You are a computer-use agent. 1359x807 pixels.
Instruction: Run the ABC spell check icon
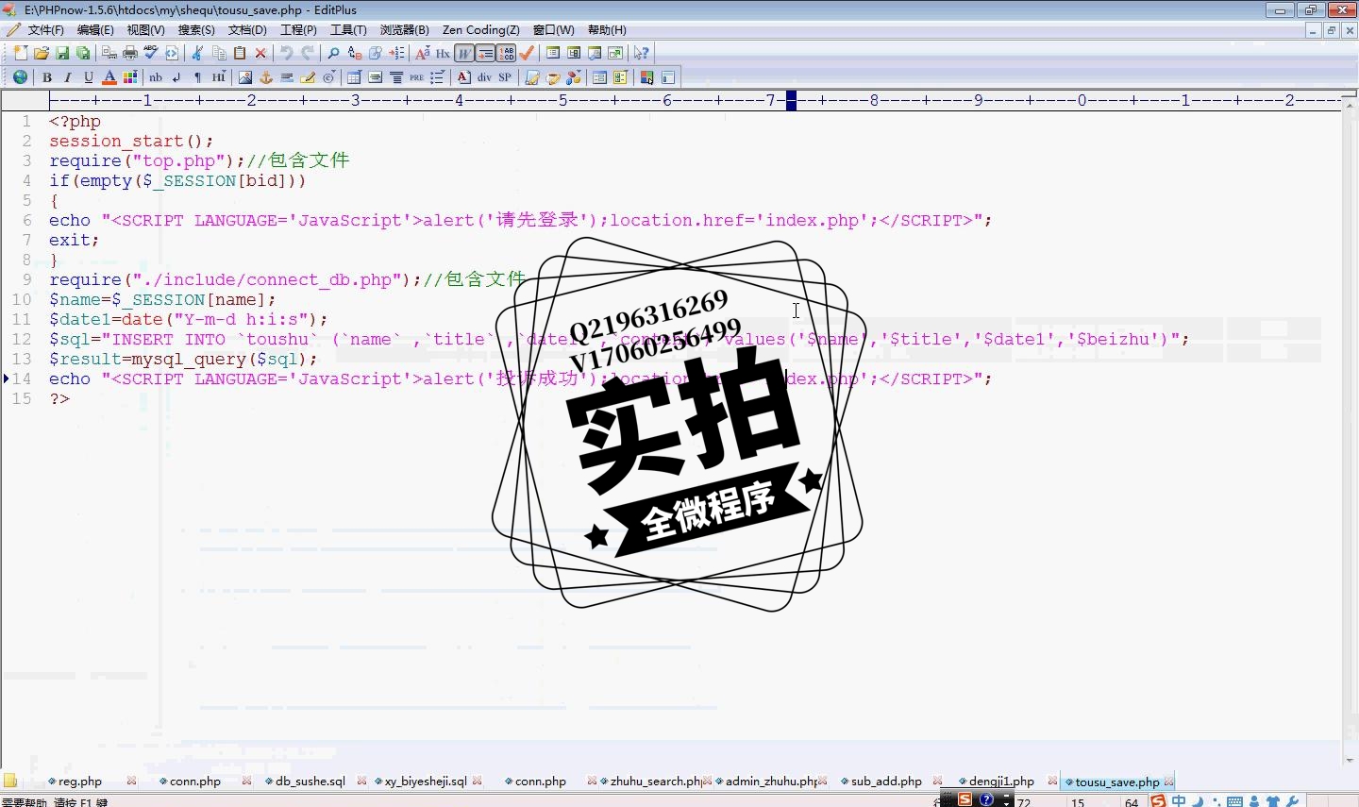click(x=151, y=53)
